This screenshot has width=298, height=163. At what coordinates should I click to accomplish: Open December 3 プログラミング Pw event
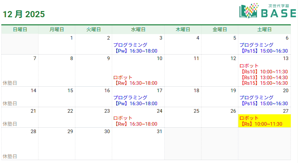(135, 48)
